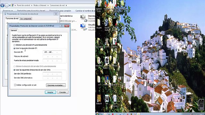
Task: Open the DOSBox desktop shortcut
Action: pos(99,100)
